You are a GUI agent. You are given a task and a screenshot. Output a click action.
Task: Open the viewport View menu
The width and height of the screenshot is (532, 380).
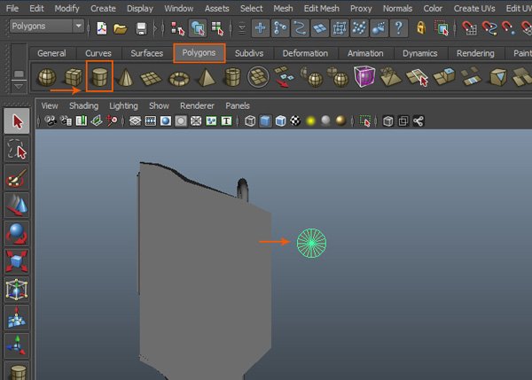point(50,105)
